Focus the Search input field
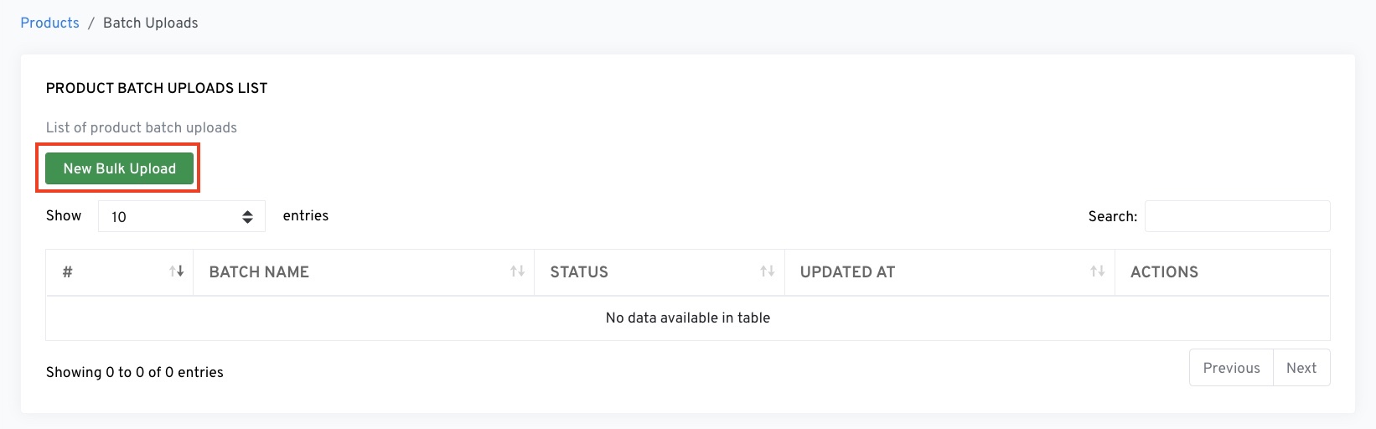Viewport: 1376px width, 429px height. point(1237,216)
